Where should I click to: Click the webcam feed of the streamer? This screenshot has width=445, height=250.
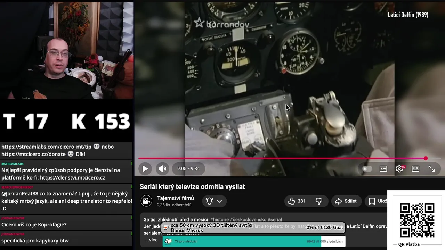[x=67, y=50]
